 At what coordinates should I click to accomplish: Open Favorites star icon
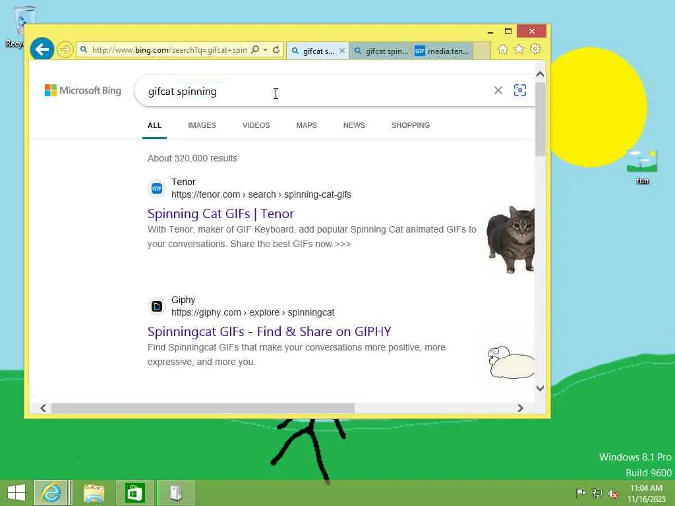coord(519,49)
